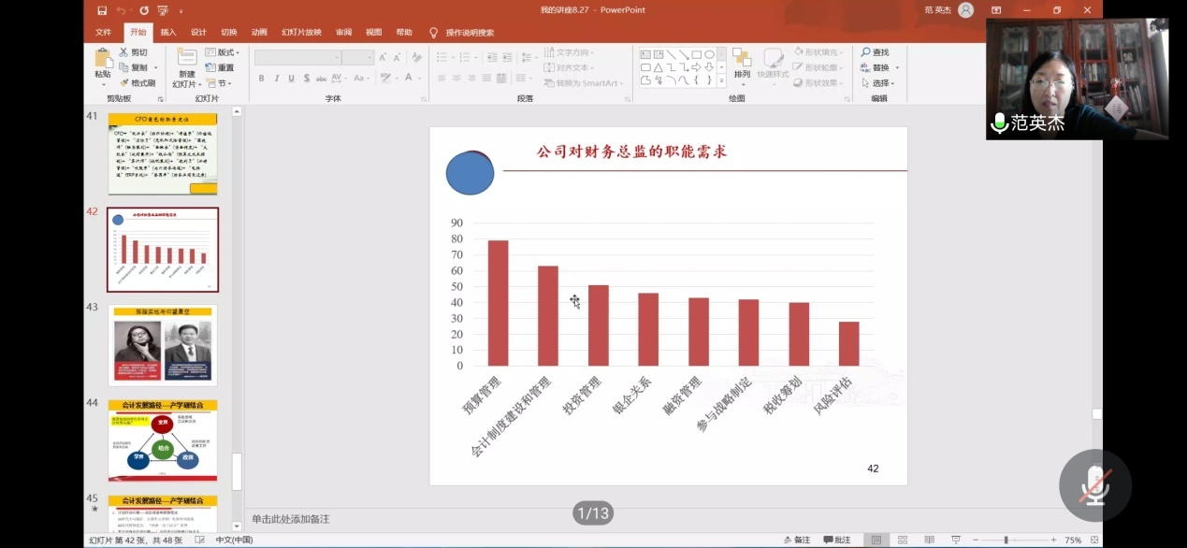Select slide 43 thumbnail with two portraits
Viewport: 1187px width, 548px height.
163,345
